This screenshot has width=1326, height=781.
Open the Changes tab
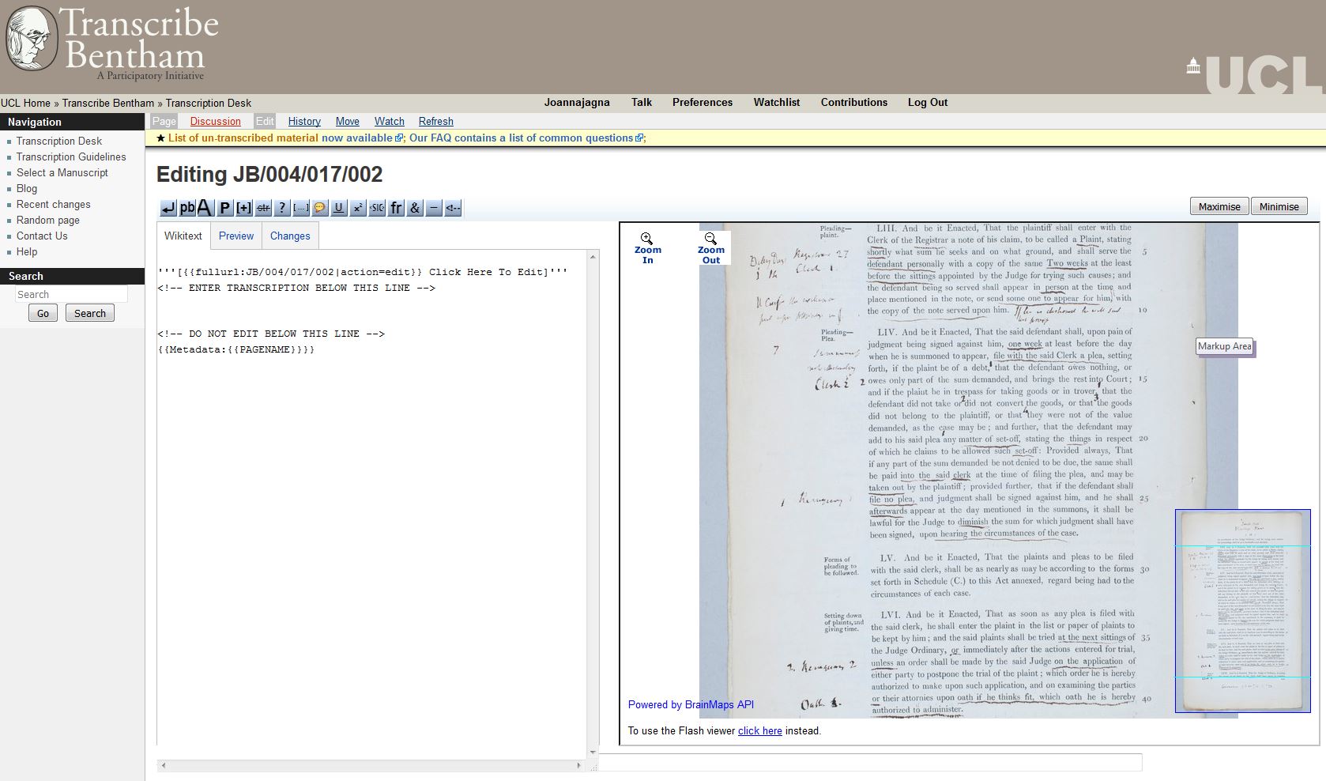pos(290,236)
